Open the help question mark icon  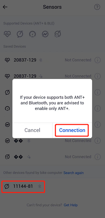(x=97, y=7)
